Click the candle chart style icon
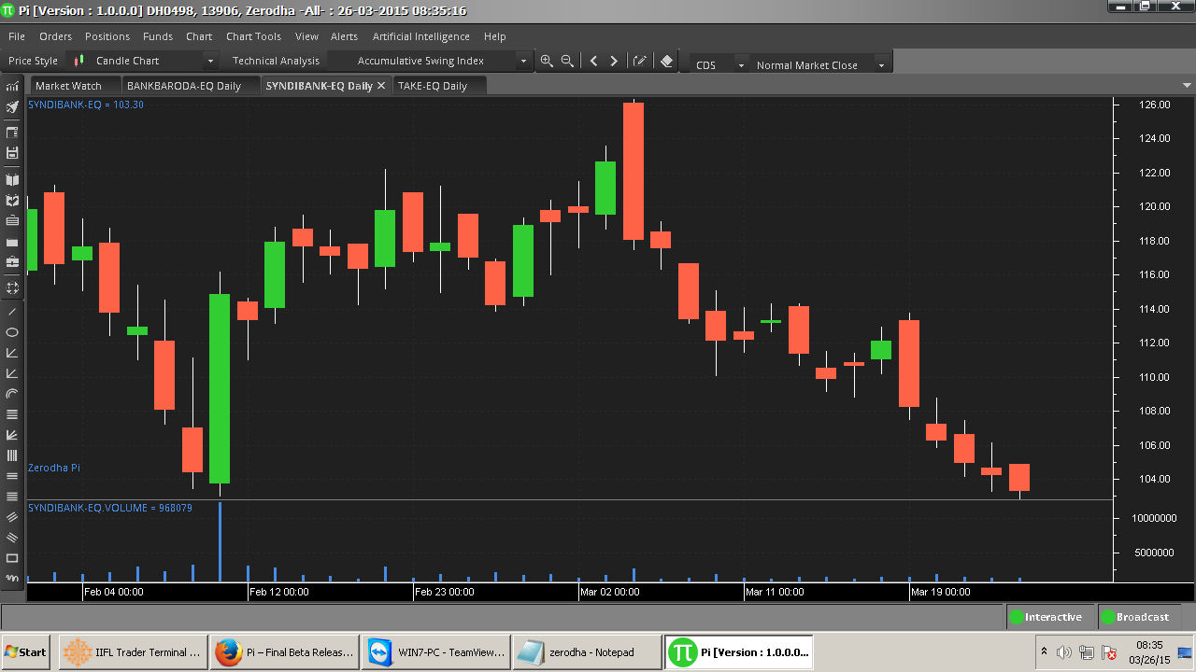 (x=79, y=61)
